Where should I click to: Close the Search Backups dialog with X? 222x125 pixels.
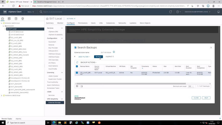tap(211, 47)
